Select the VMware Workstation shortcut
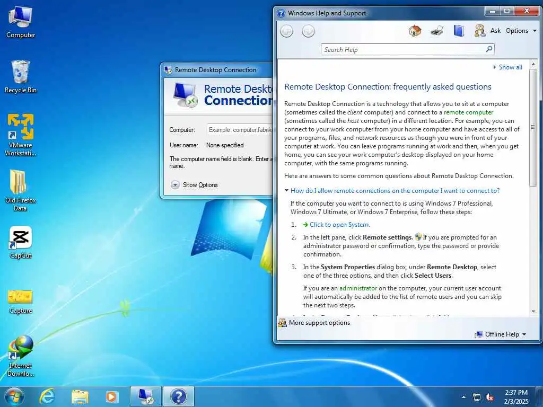Viewport: 543px width, 407px height. click(21, 135)
